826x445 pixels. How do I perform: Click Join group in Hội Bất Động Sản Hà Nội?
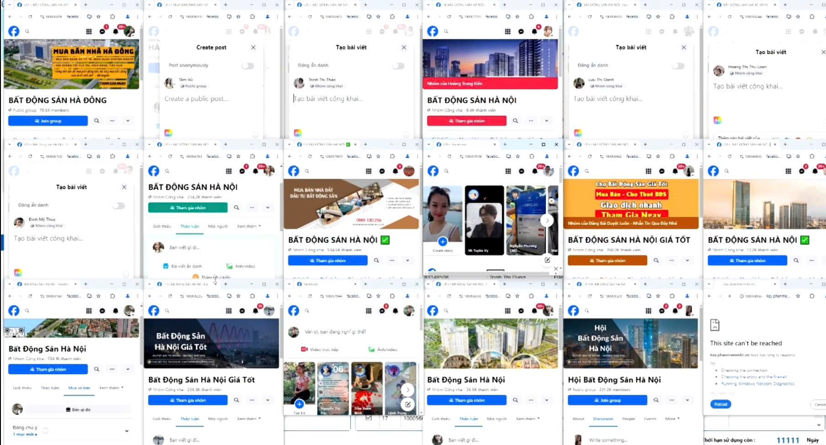pos(608,400)
